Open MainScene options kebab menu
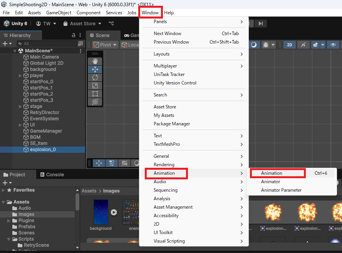 coord(80,51)
